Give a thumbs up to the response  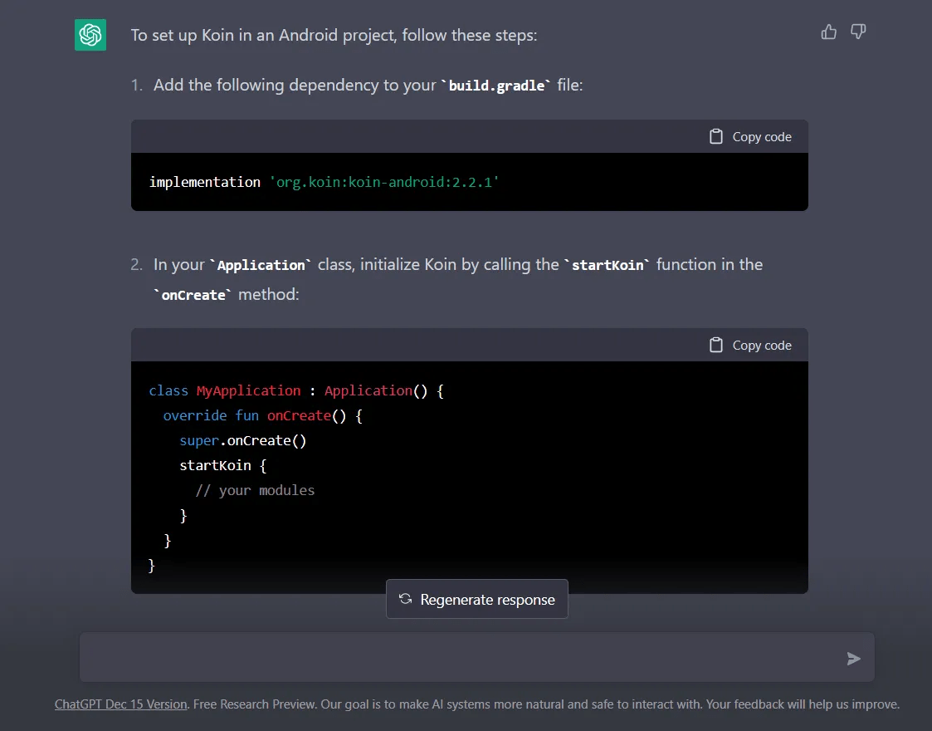tap(828, 31)
